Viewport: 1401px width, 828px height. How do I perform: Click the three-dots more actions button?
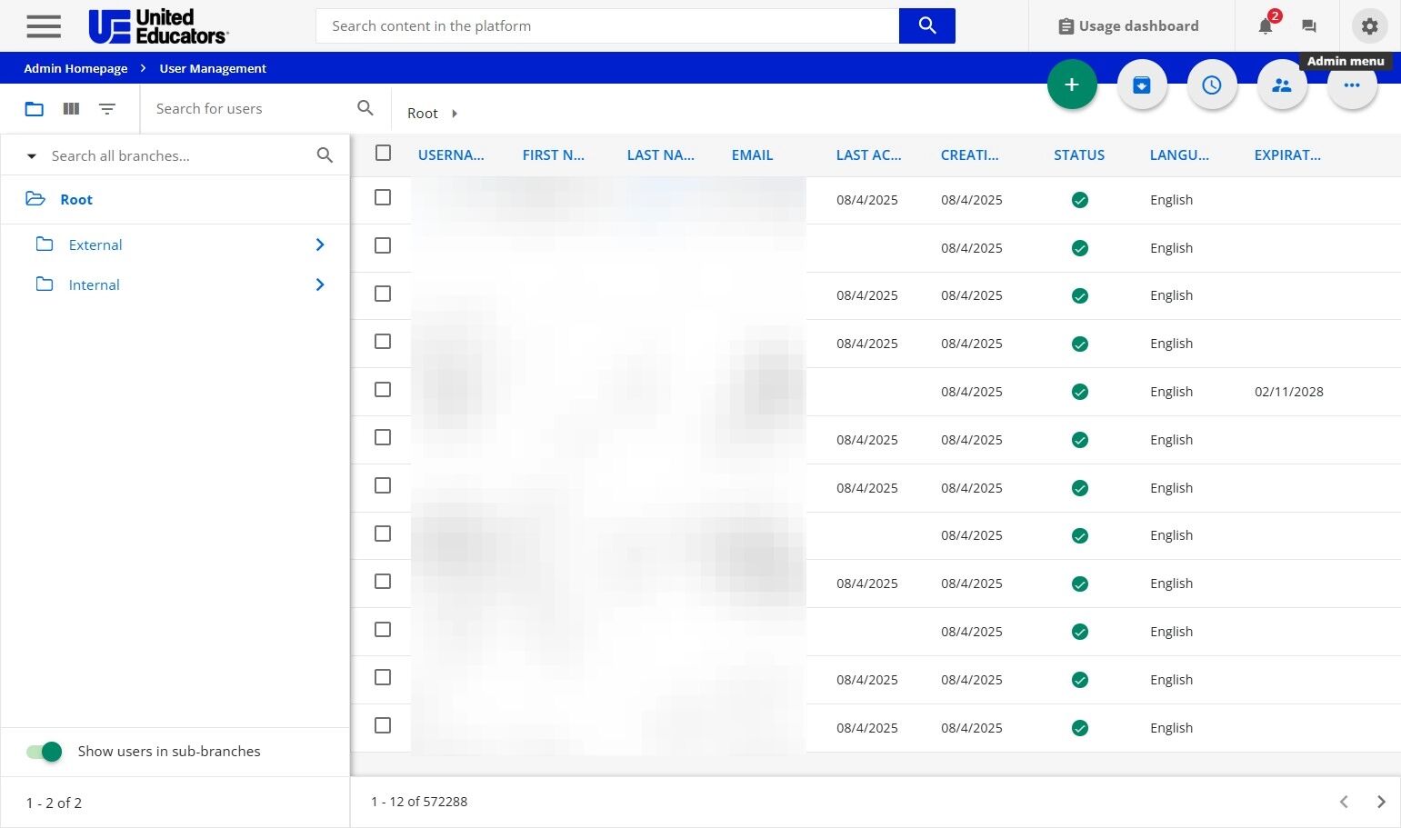pos(1352,85)
